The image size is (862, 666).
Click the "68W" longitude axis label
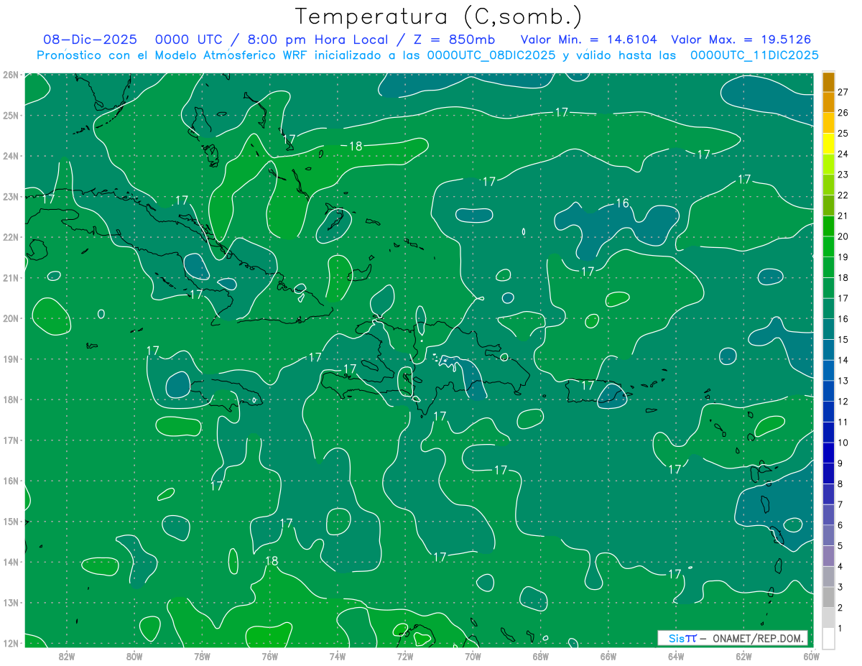pyautogui.click(x=540, y=656)
